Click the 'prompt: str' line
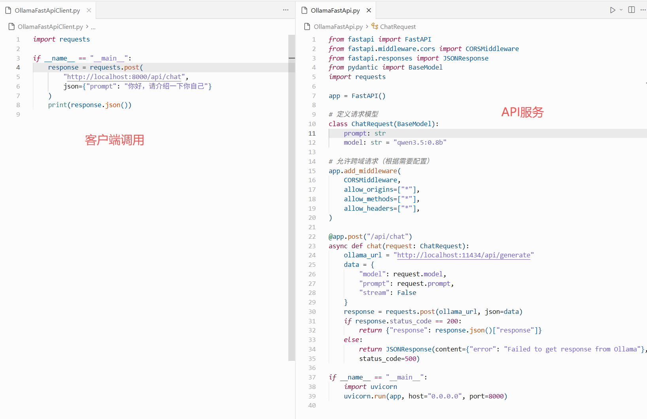647x419 pixels. pos(365,133)
